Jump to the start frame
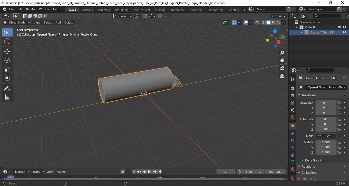The height and width of the screenshot is (186, 349). (134, 172)
